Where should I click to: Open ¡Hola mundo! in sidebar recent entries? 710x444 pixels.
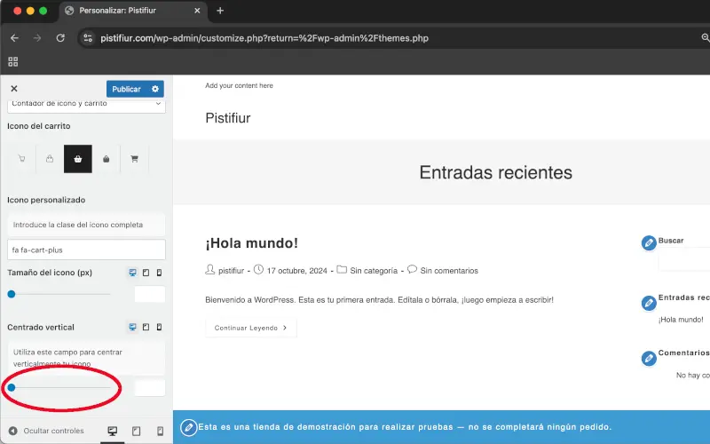[681, 320]
